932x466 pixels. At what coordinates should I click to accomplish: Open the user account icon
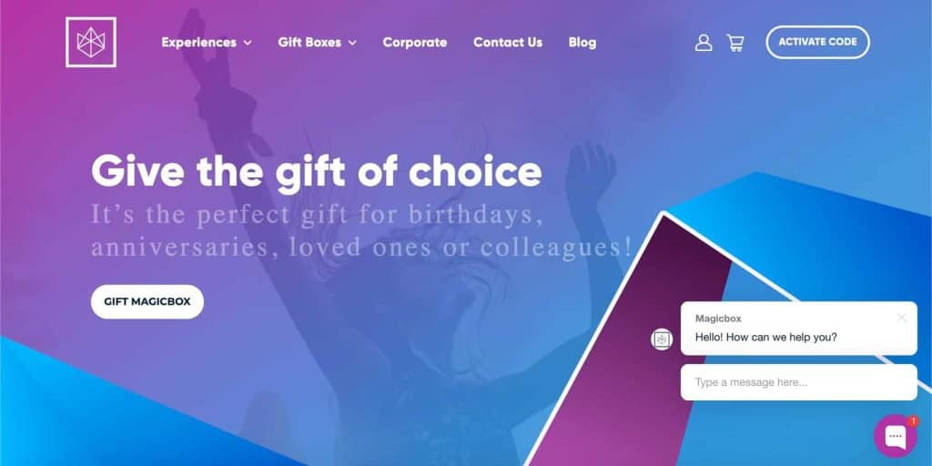(704, 42)
